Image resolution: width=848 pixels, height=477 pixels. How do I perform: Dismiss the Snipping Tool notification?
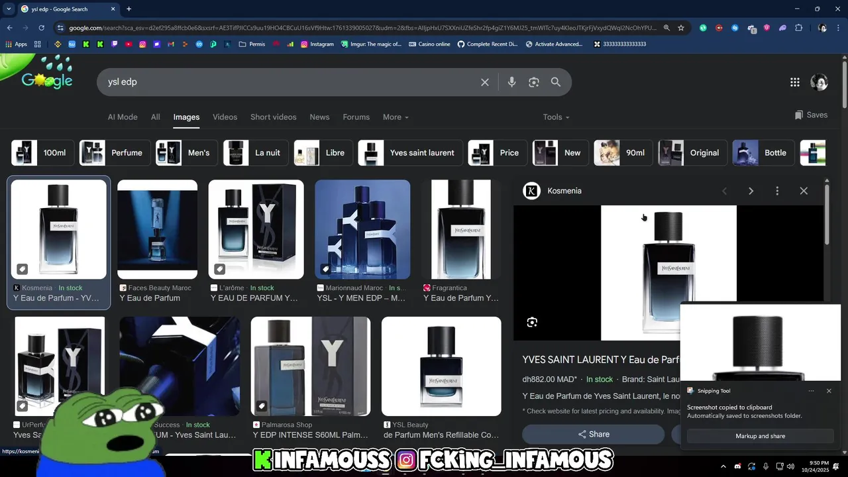829,391
